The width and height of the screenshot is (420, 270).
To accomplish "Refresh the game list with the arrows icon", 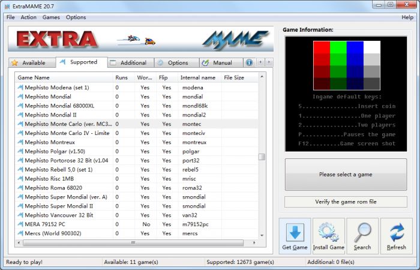I will [x=396, y=232].
